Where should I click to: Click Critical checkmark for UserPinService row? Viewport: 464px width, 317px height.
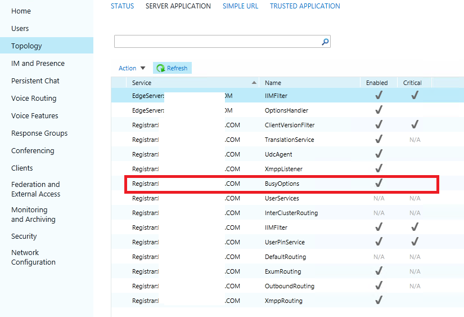click(415, 242)
